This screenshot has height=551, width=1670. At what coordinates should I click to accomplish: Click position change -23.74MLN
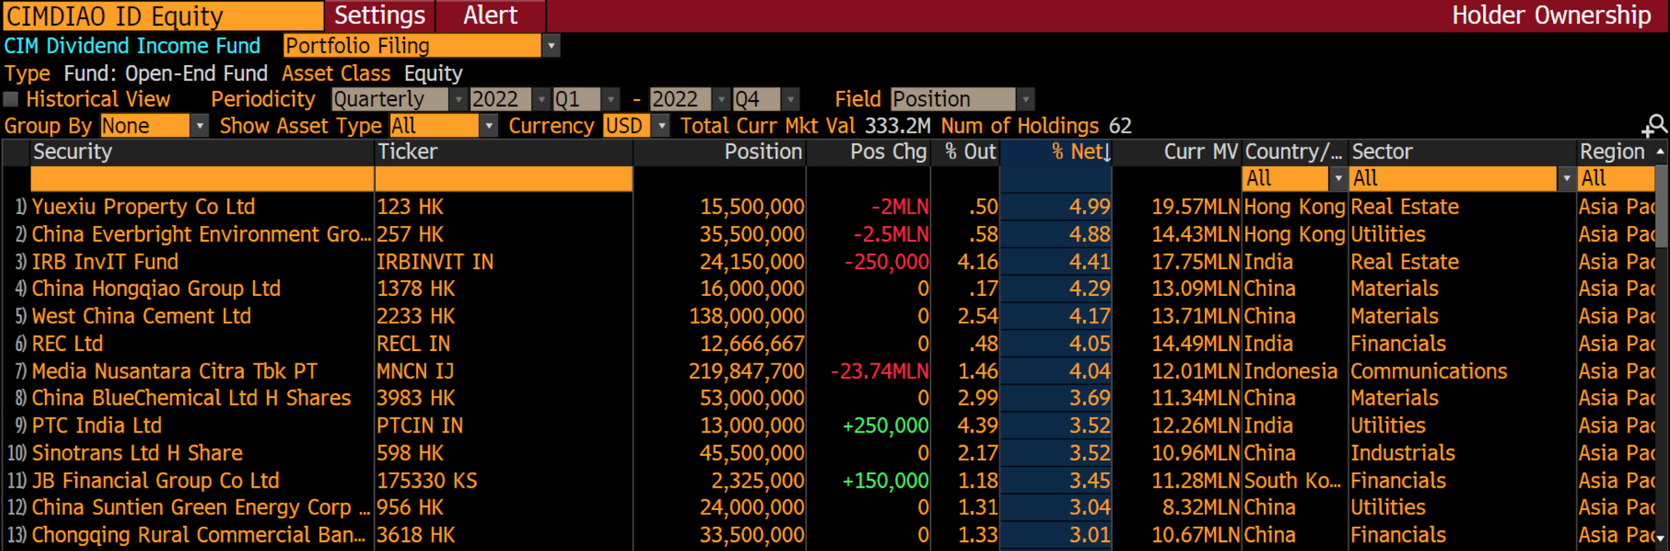tap(879, 371)
